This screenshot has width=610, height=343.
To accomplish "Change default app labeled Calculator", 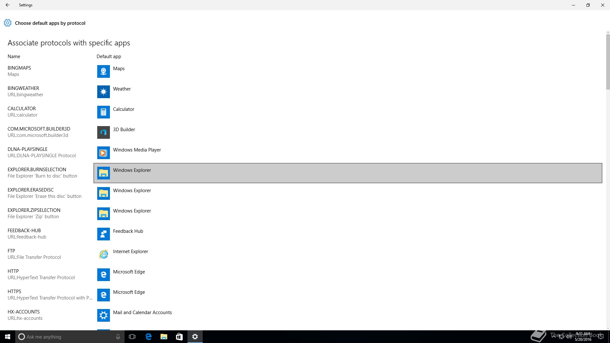I will pyautogui.click(x=124, y=109).
